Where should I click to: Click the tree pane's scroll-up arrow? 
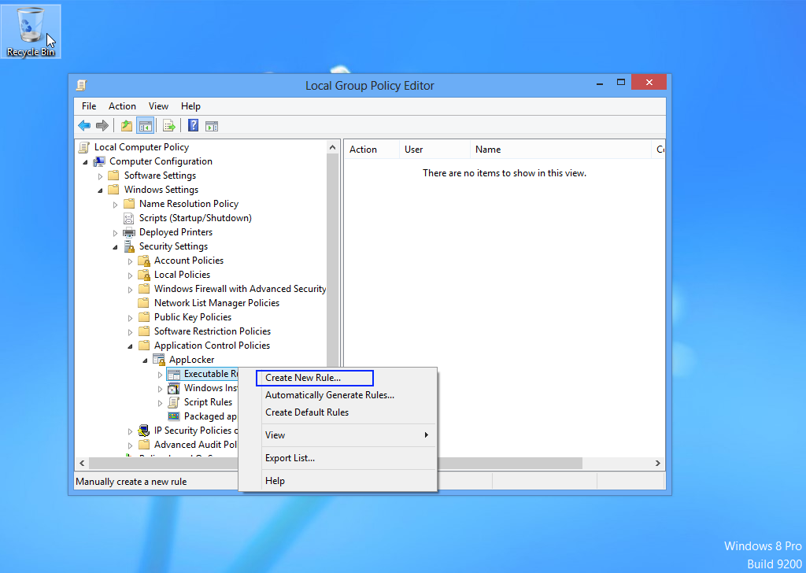tap(333, 147)
